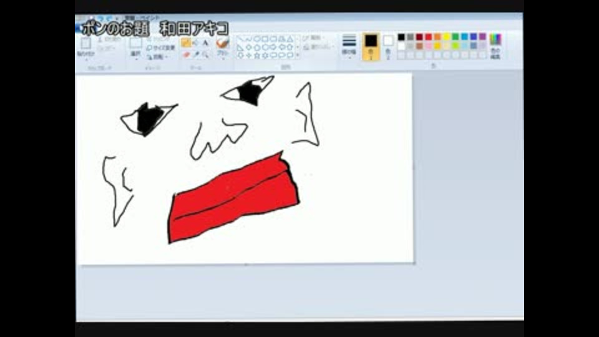
Task: Choose the Oval callout shape
Action: [281, 56]
